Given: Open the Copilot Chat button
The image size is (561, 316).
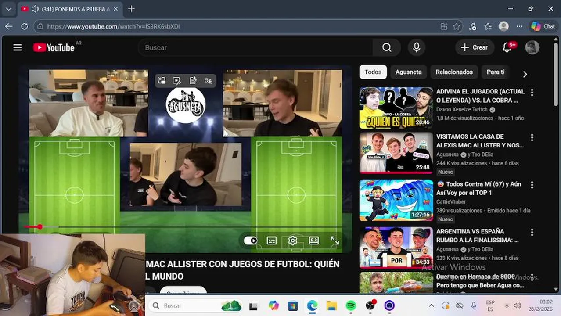Looking at the screenshot, I should (543, 26).
